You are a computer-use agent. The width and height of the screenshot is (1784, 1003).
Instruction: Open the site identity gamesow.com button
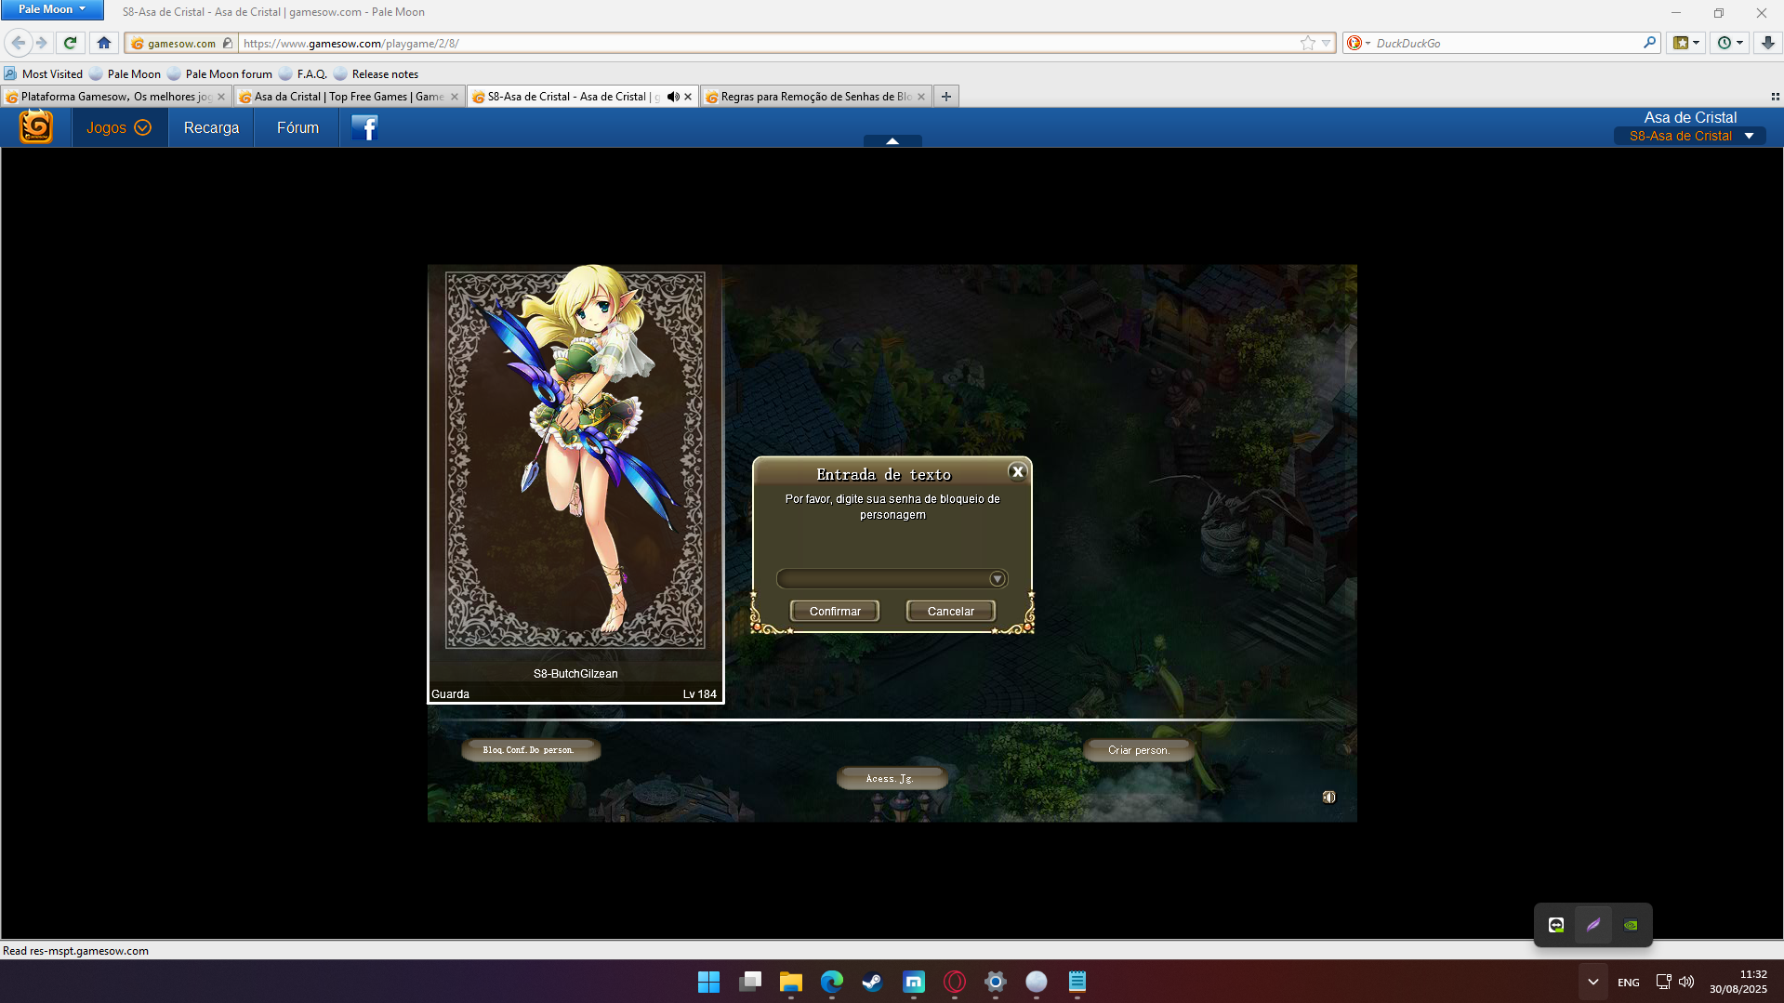point(181,43)
